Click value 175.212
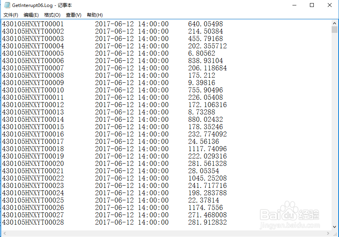 point(201,75)
